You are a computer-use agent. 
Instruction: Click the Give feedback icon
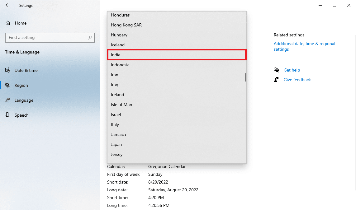point(276,80)
